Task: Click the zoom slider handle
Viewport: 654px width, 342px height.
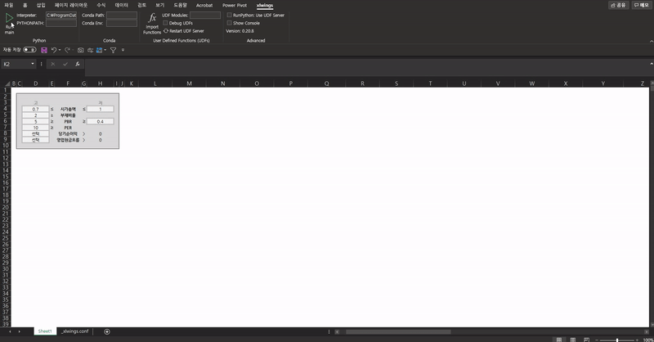Action: click(617, 340)
